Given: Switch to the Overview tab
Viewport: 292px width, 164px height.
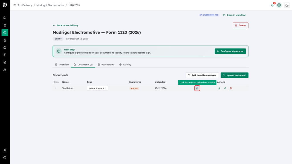Looking at the screenshot, I should pos(62,65).
